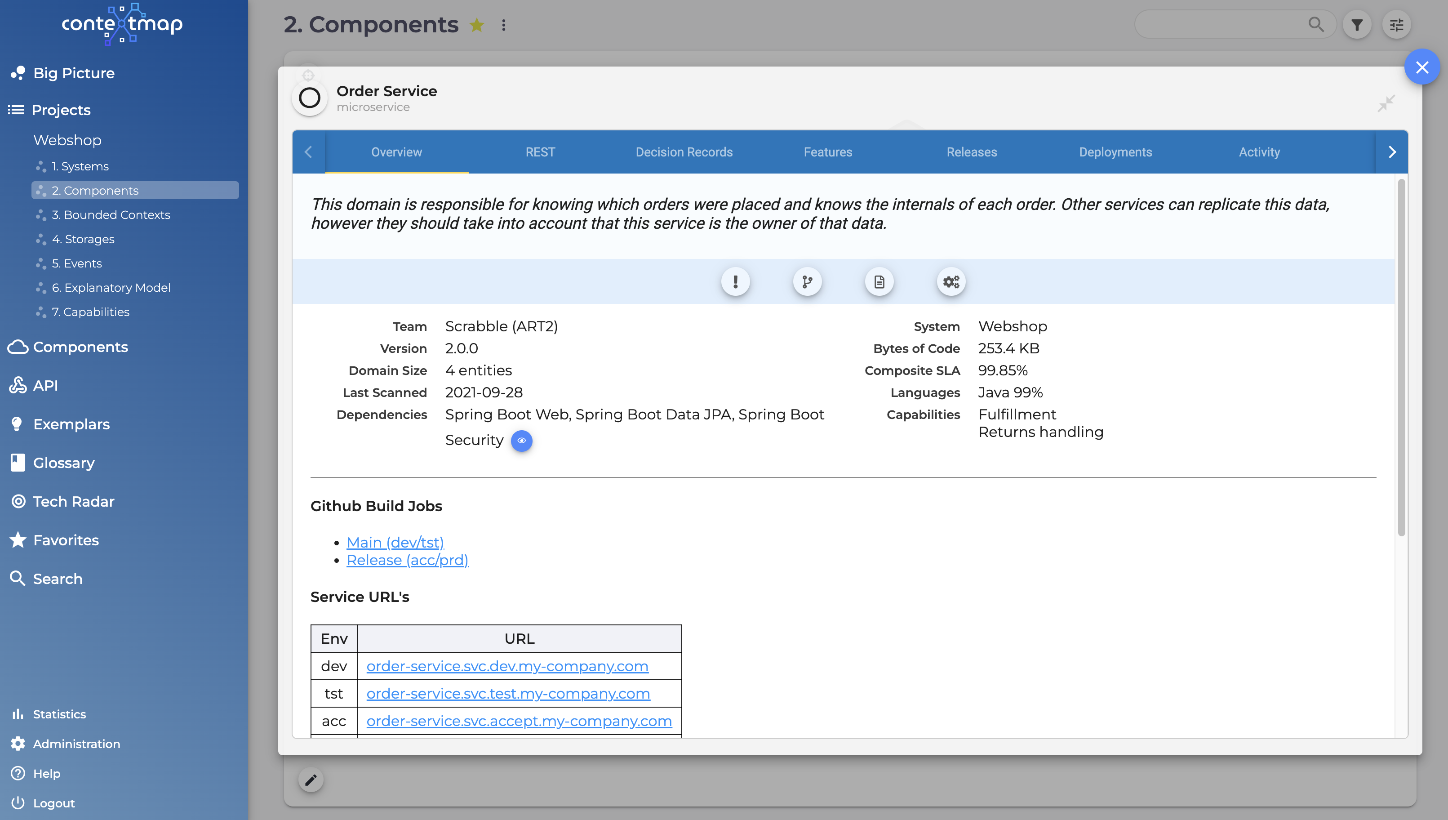Select 2. Components in sidebar

click(135, 190)
